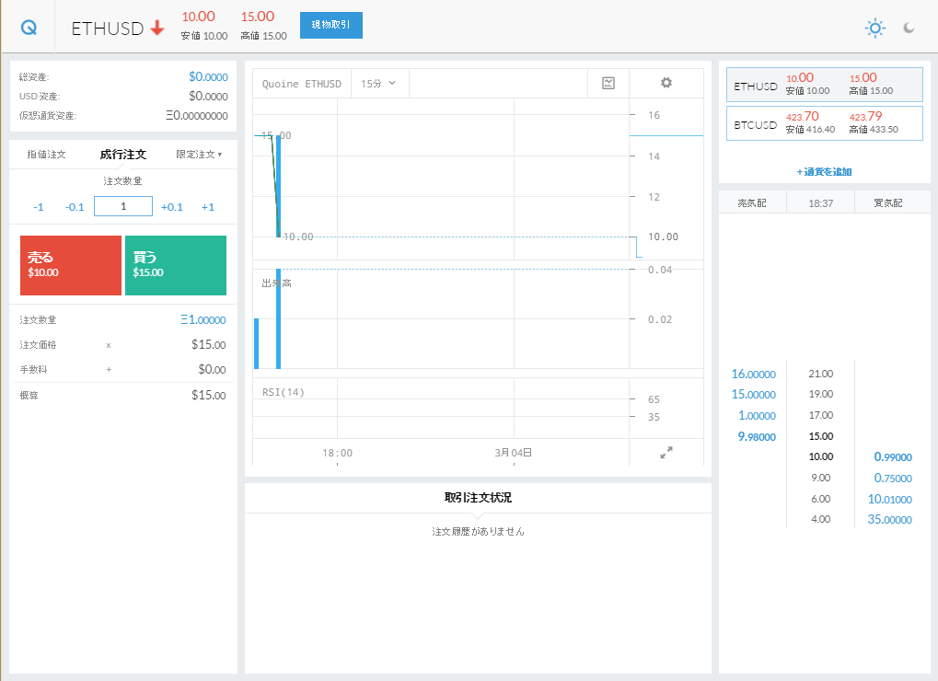
Task: Open the 限定注文 order type dropdown
Action: 199,155
